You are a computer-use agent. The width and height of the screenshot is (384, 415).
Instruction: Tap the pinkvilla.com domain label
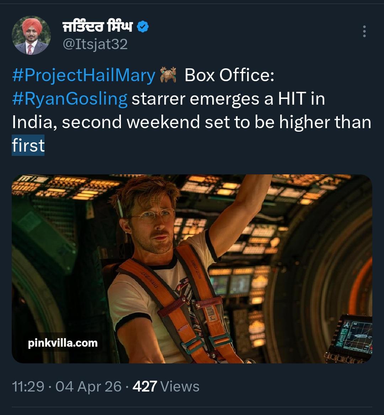point(63,343)
